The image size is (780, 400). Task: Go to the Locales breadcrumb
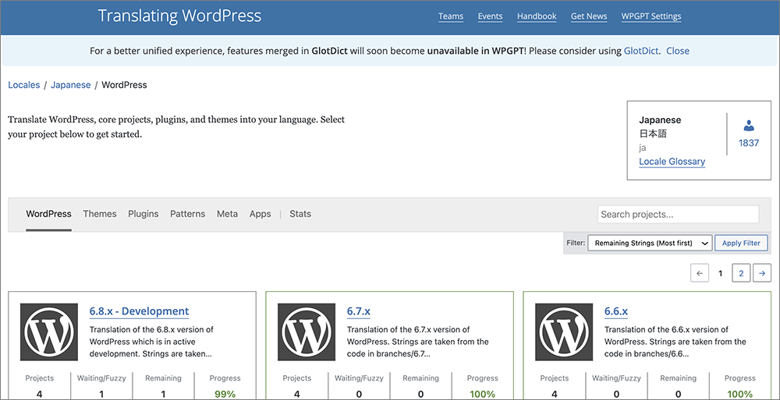click(x=24, y=85)
